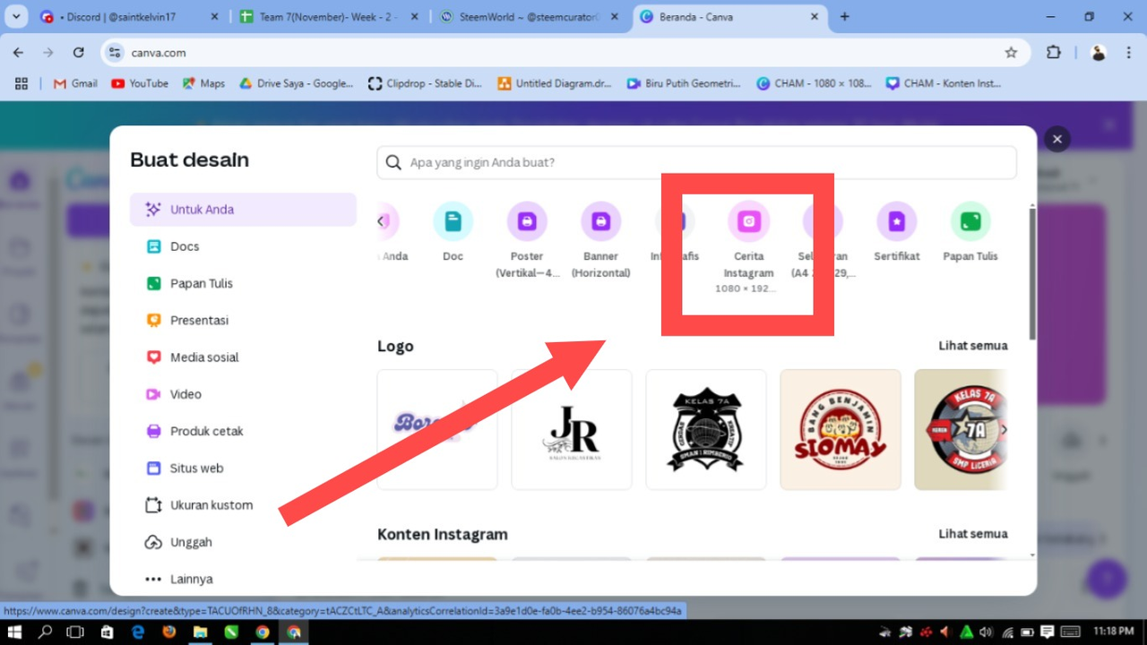Click the dialog vertical scrollbar
The width and height of the screenshot is (1147, 645).
coord(1032,273)
